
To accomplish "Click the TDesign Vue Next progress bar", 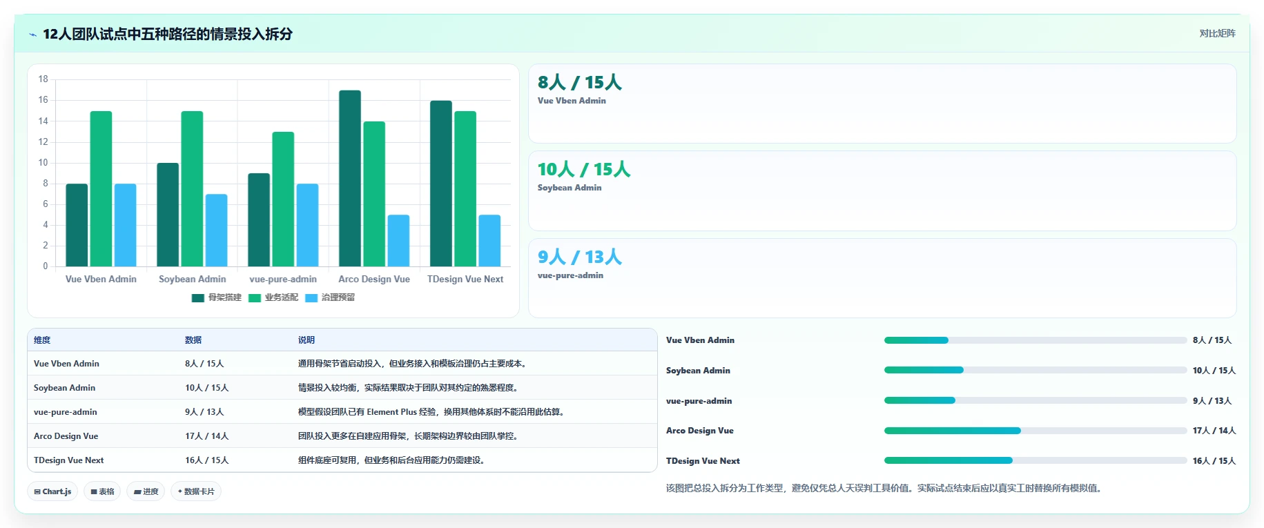I will pos(1035,460).
